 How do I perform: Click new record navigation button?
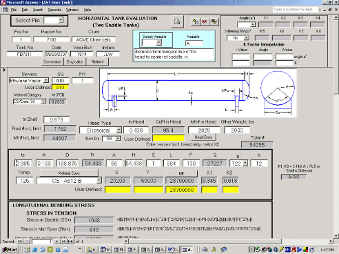(71, 242)
